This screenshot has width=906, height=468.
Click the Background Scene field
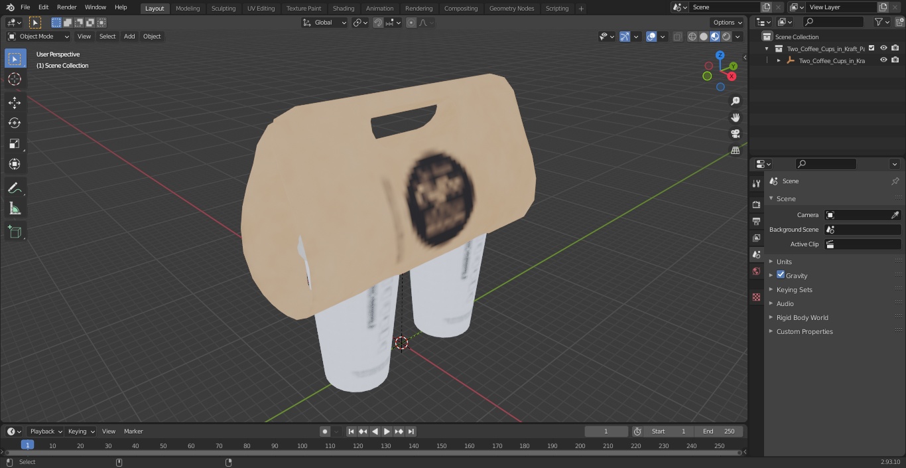click(862, 230)
